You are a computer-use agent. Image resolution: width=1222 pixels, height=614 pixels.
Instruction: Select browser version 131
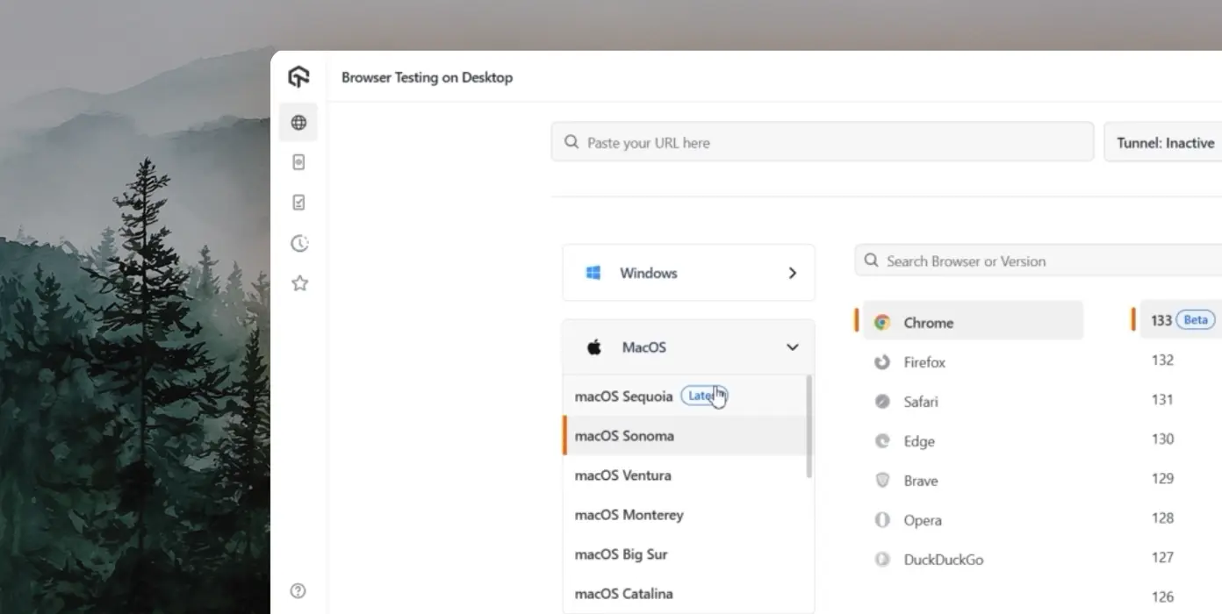tap(1162, 399)
